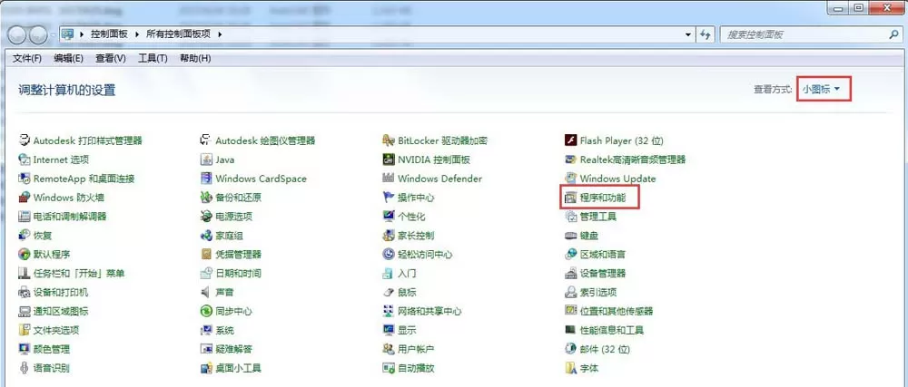This screenshot has width=908, height=387.
Task: Click the Windows CardSpace link
Action: coord(262,179)
